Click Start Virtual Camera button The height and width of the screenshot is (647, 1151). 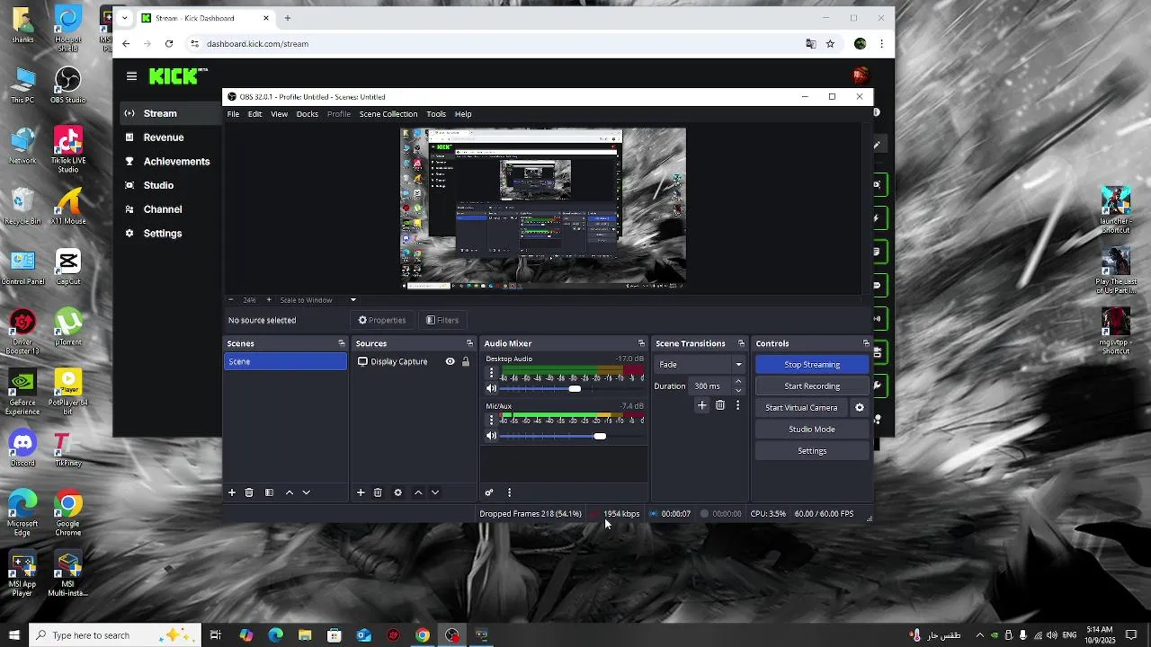click(x=801, y=408)
